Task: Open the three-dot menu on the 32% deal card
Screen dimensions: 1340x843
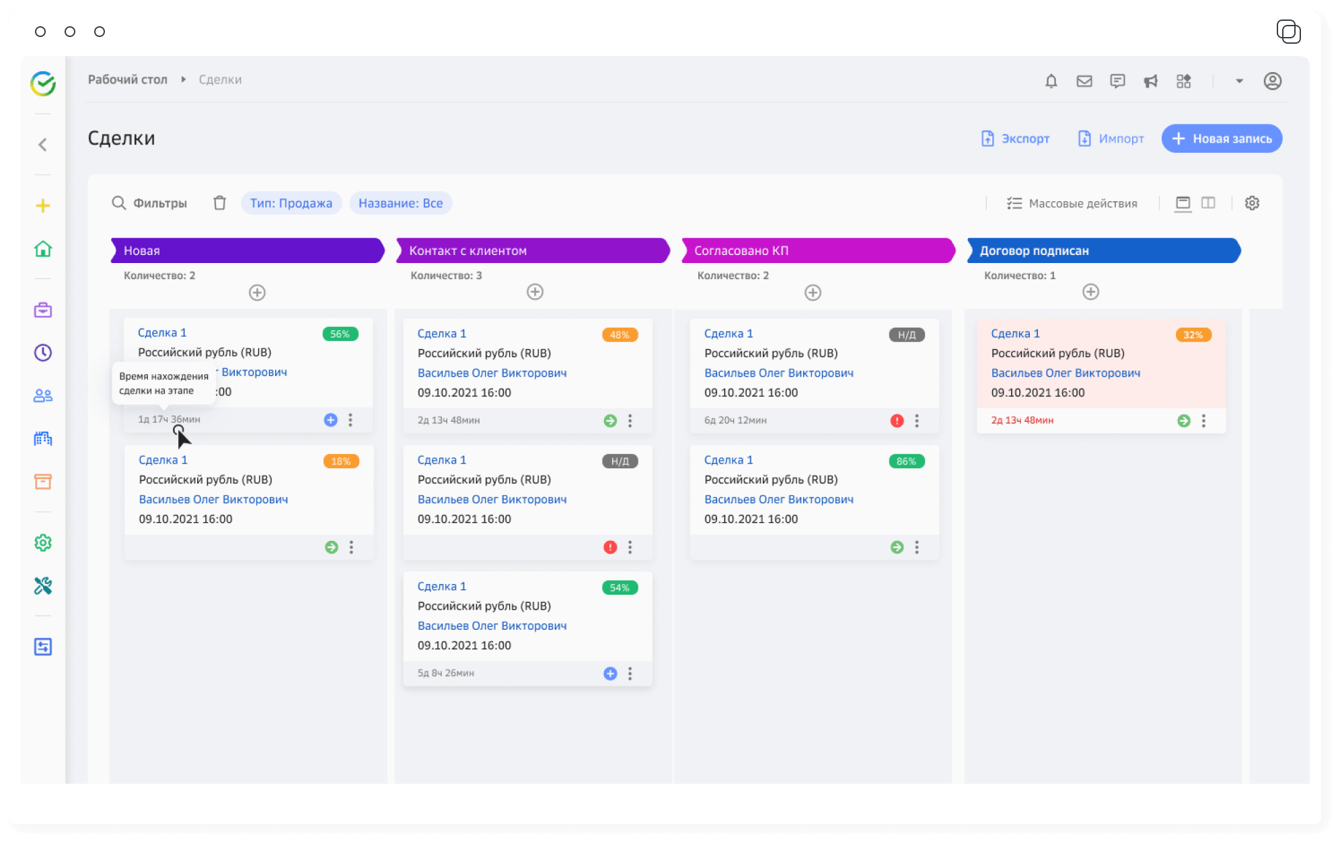Action: (x=1203, y=420)
